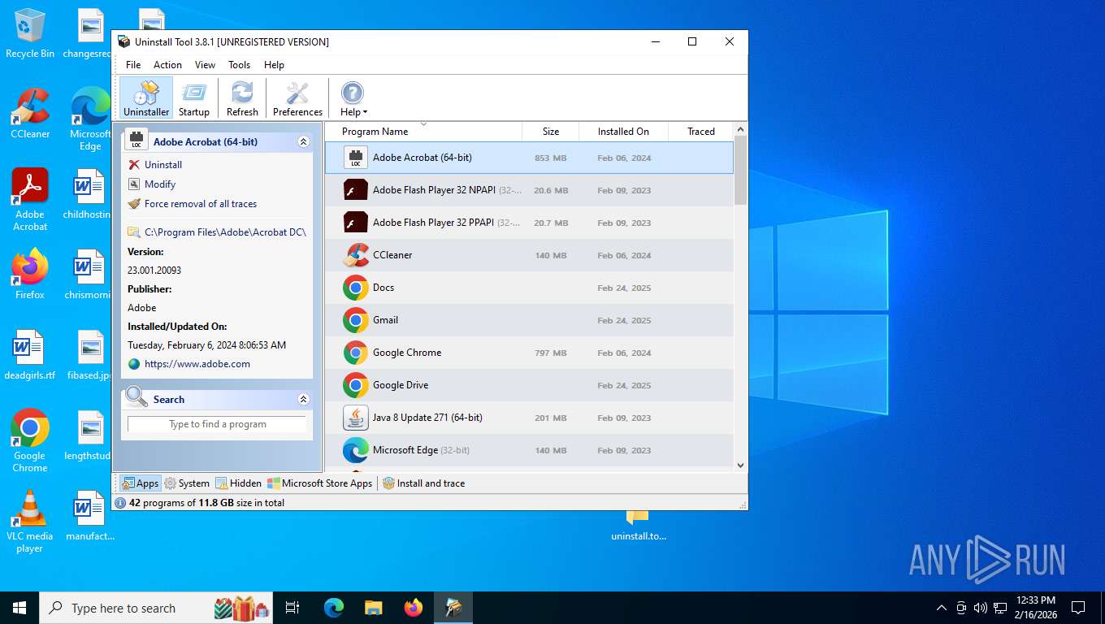The height and width of the screenshot is (624, 1105).
Task: Click the 797 MB size of Google Chrome
Action: tap(551, 353)
